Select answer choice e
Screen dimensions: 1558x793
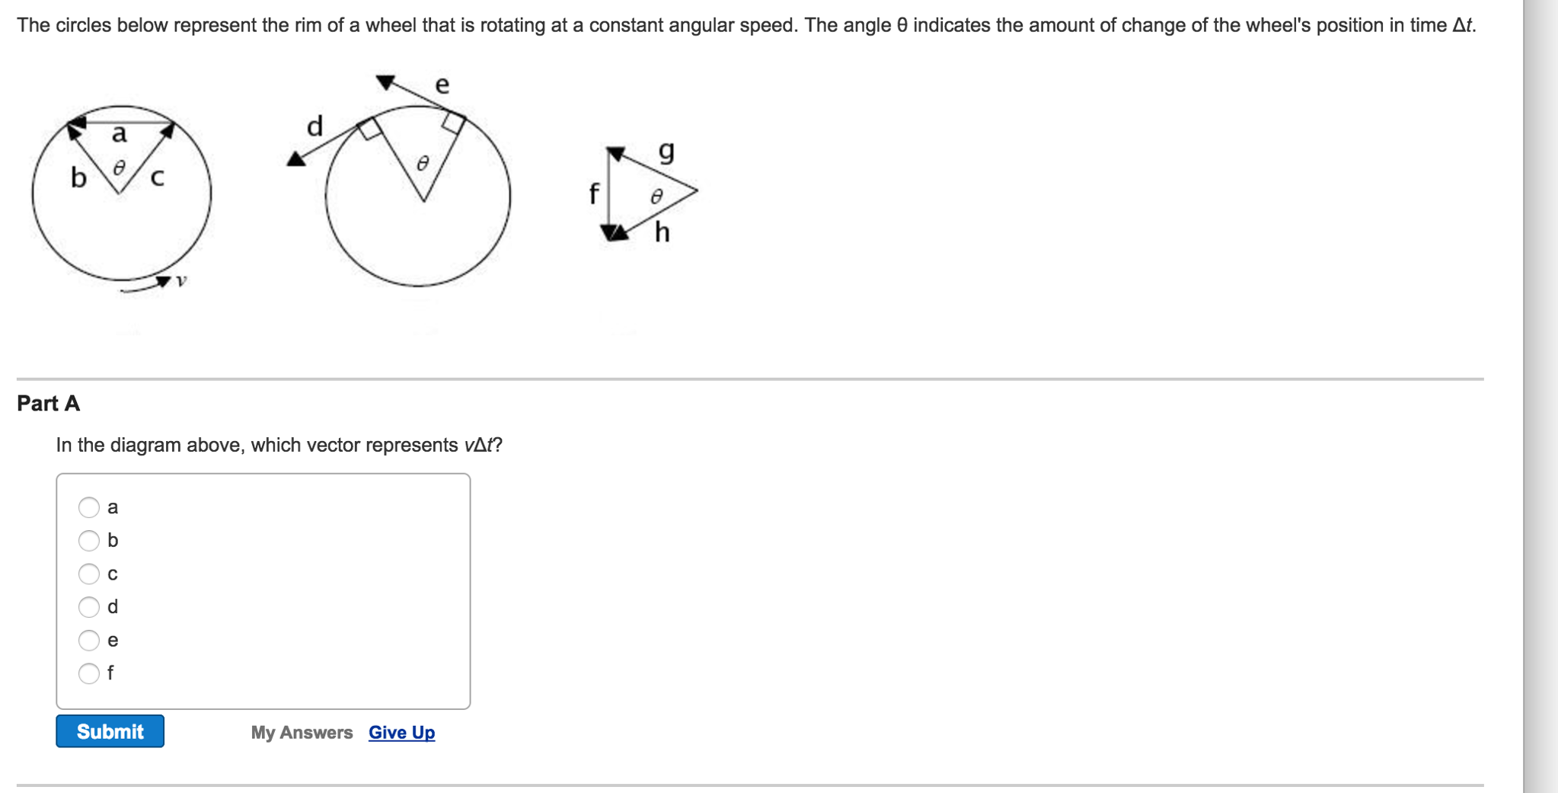(89, 640)
